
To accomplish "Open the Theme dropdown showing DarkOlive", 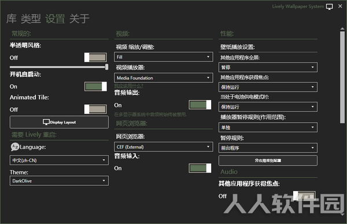I will click(59, 181).
